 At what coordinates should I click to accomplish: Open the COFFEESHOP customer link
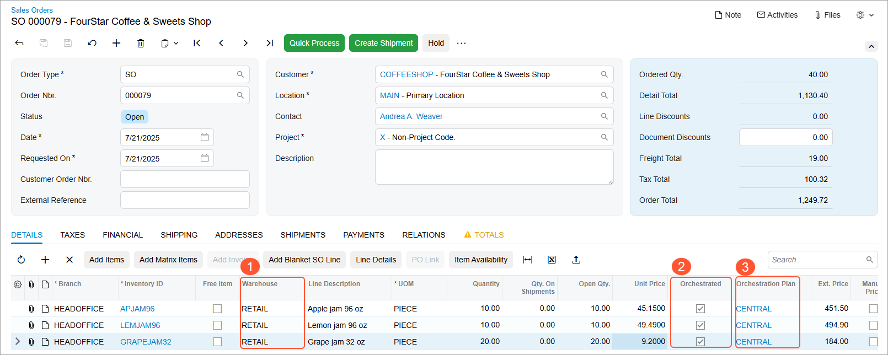pyautogui.click(x=406, y=74)
